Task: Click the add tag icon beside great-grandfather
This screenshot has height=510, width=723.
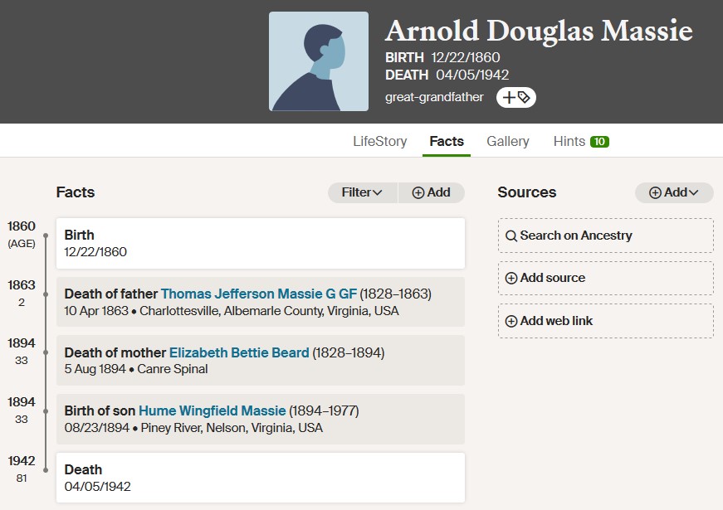Action: (x=516, y=97)
